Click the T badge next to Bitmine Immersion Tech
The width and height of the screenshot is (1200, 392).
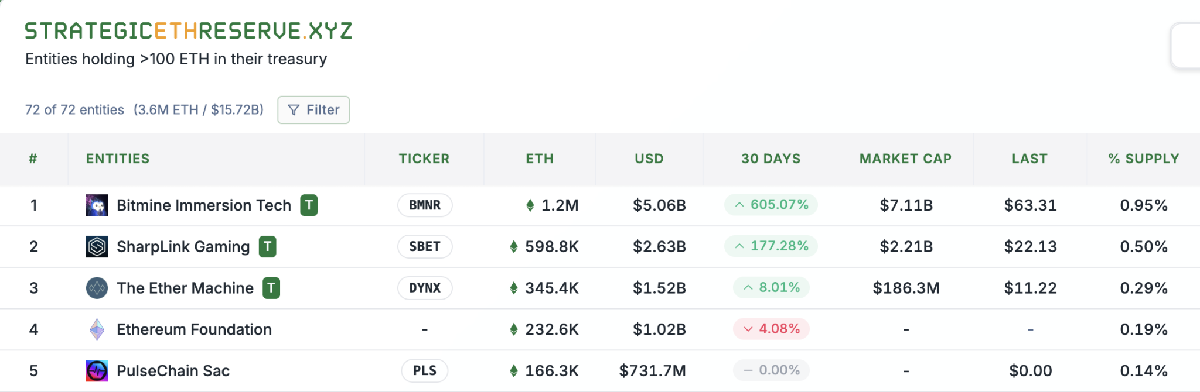[x=309, y=205]
